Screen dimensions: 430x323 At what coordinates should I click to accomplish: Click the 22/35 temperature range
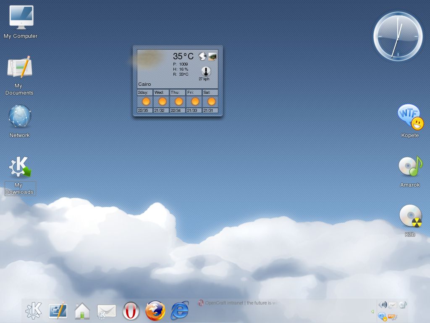point(144,111)
